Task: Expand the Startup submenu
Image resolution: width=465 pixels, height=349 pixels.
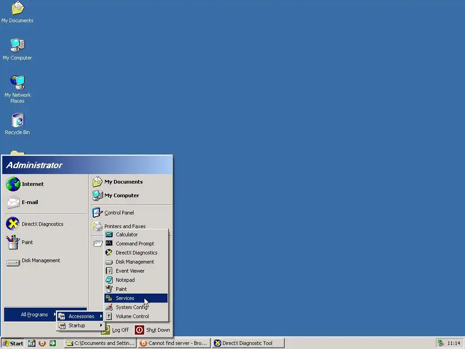Action: (x=80, y=325)
